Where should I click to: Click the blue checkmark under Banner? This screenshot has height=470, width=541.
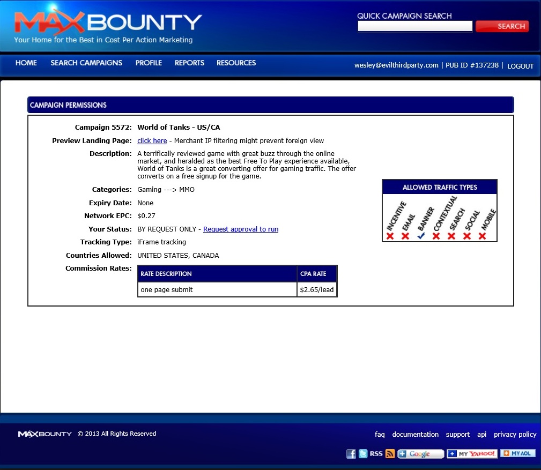pos(421,236)
